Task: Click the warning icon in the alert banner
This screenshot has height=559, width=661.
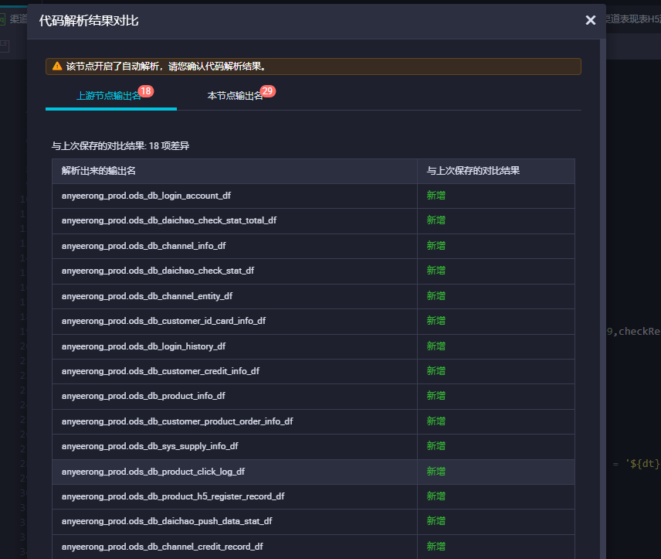Action: [57, 66]
